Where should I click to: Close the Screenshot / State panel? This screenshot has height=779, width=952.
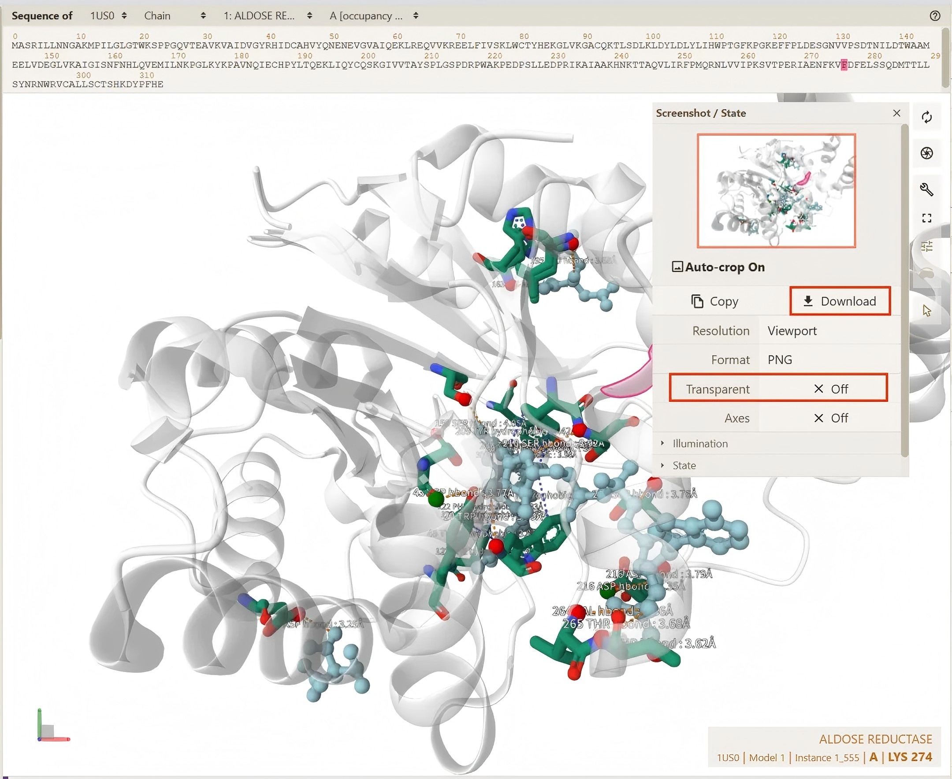click(x=896, y=113)
